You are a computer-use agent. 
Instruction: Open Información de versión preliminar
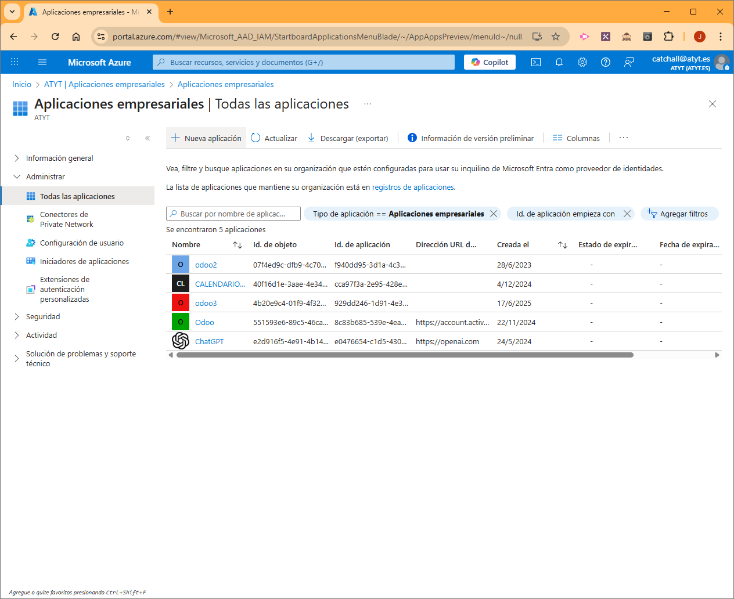click(470, 138)
